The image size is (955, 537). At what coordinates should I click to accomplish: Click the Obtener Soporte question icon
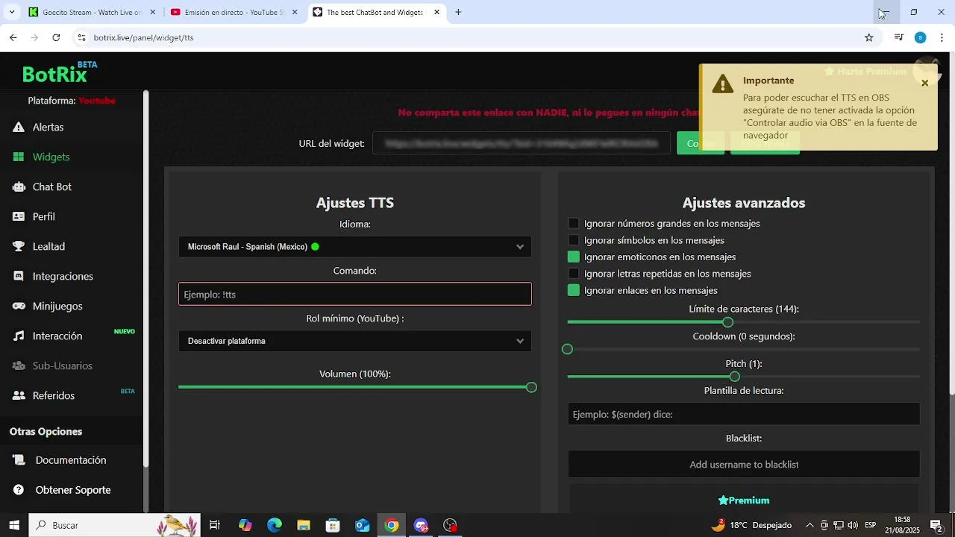19,490
